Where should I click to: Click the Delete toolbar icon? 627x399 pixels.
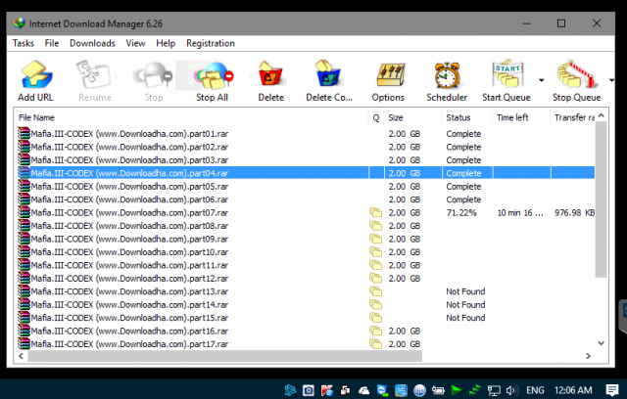pyautogui.click(x=270, y=78)
